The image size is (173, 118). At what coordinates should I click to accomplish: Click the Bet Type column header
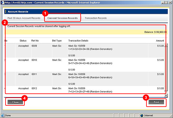tap(57, 41)
